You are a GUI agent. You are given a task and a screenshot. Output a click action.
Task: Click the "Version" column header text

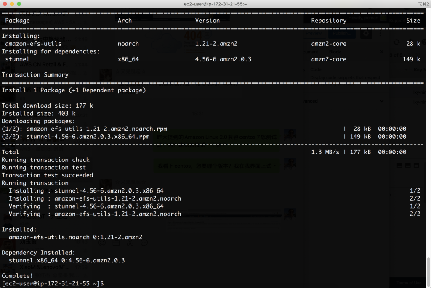[x=207, y=21]
